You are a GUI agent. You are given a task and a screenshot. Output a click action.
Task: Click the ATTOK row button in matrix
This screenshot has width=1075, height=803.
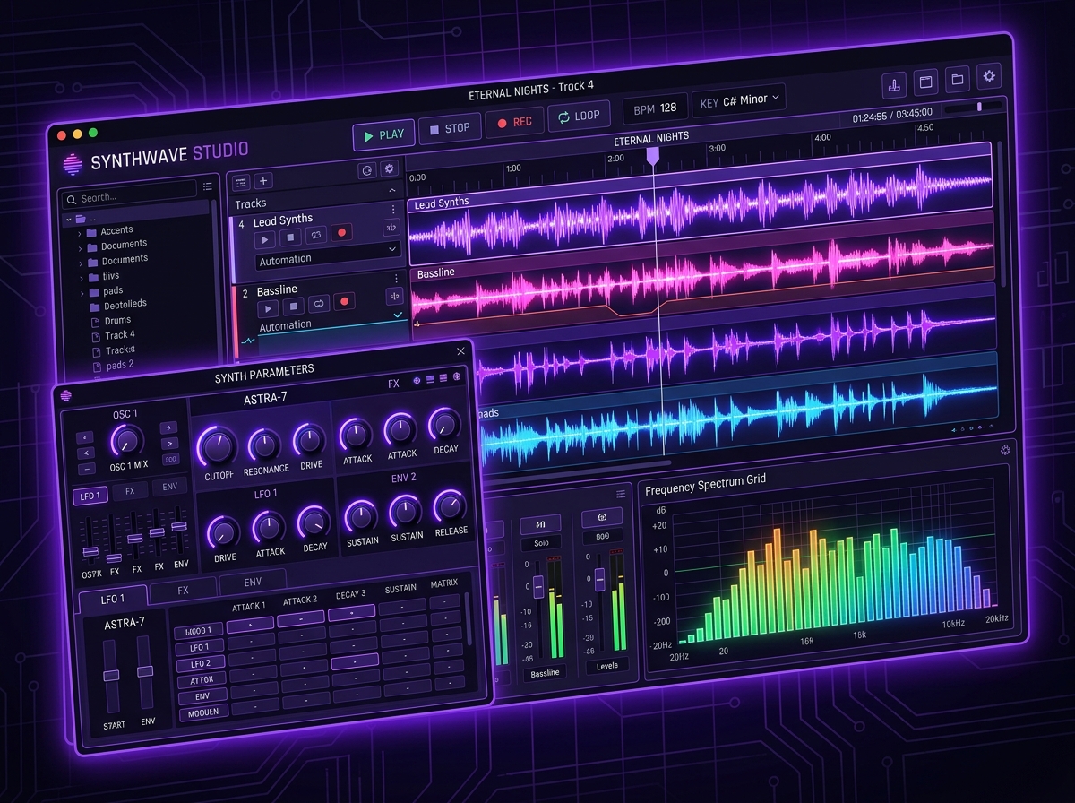point(202,680)
